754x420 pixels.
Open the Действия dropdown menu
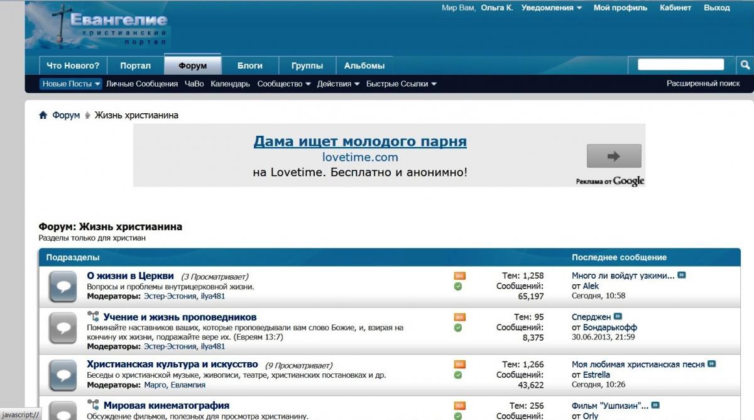pyautogui.click(x=338, y=84)
